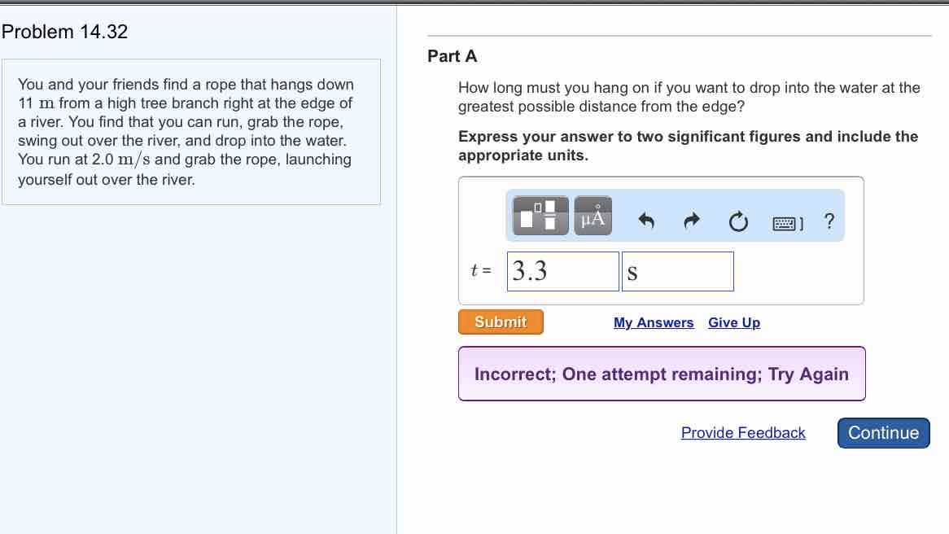Click the Problem 14.32 title
The width and height of the screenshot is (949, 534).
click(65, 32)
